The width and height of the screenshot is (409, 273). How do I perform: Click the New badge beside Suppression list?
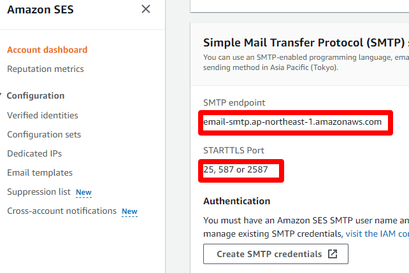pos(83,193)
